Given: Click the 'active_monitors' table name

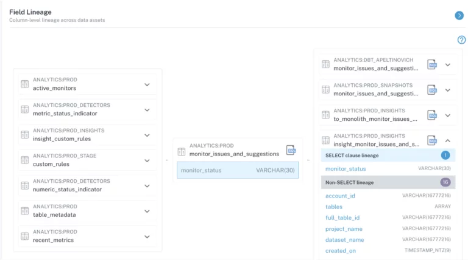Looking at the screenshot, I should click(54, 88).
